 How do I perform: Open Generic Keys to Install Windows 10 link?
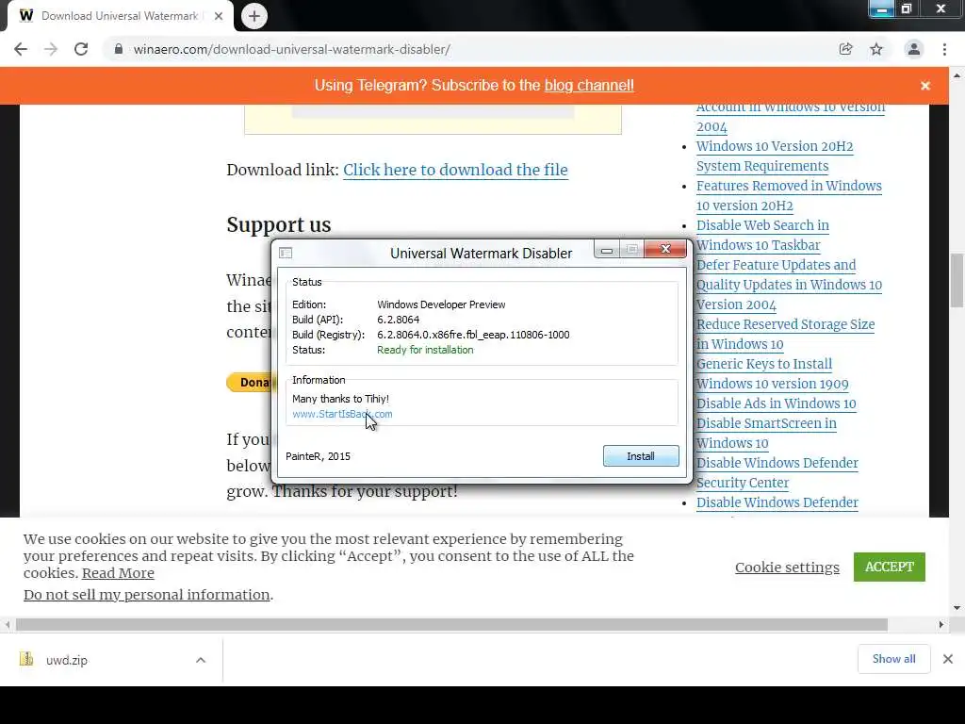773,373
